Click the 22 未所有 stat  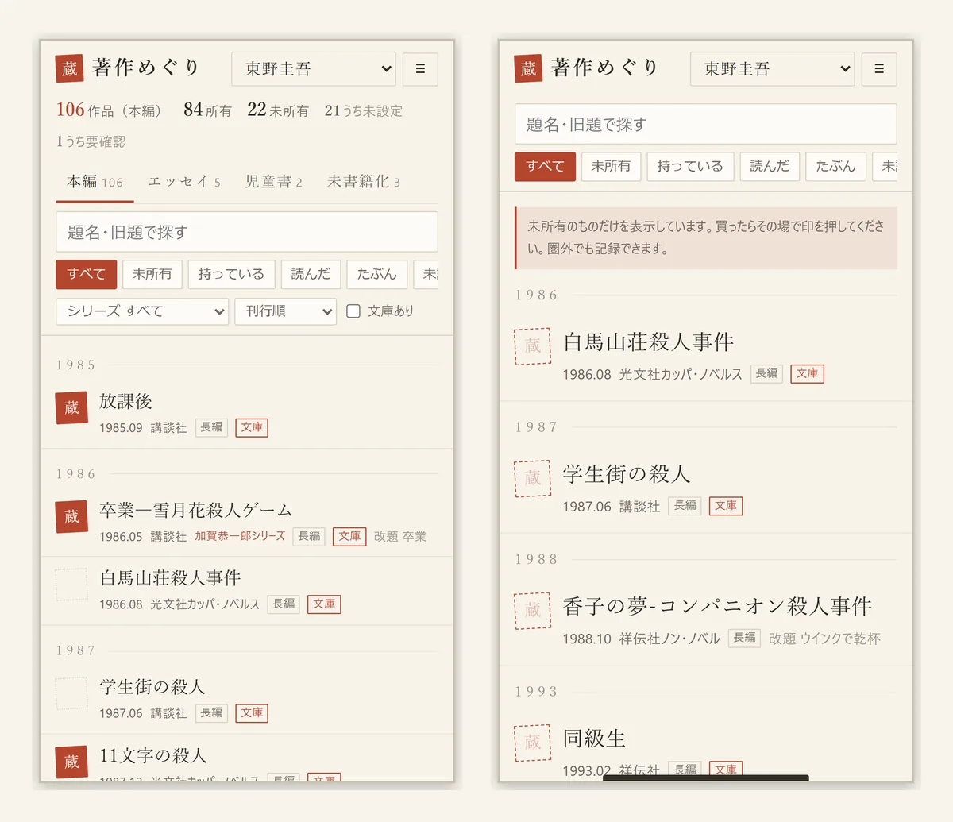click(278, 110)
